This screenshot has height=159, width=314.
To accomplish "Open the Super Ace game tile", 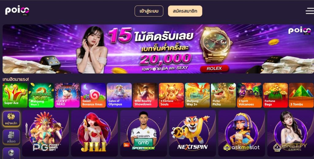I will (x=15, y=95).
